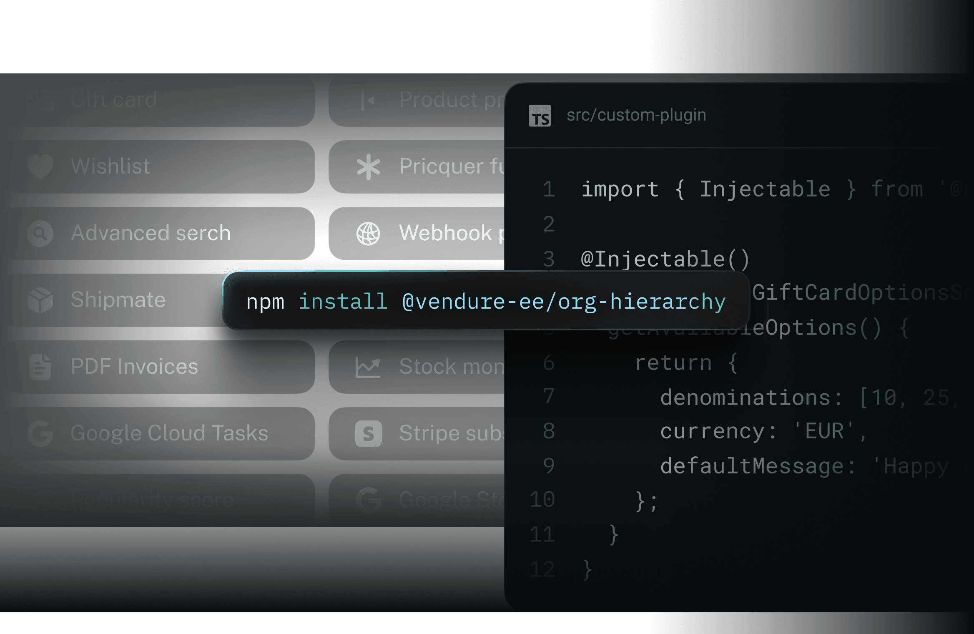
Task: Open the Shipmate plugin entry
Action: [118, 300]
